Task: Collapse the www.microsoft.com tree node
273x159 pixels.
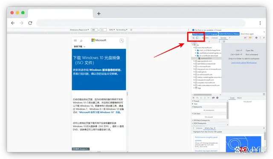Action: click(x=194, y=48)
